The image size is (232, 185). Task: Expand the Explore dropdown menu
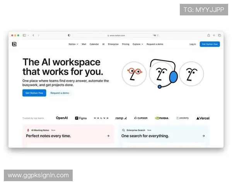tap(138, 44)
